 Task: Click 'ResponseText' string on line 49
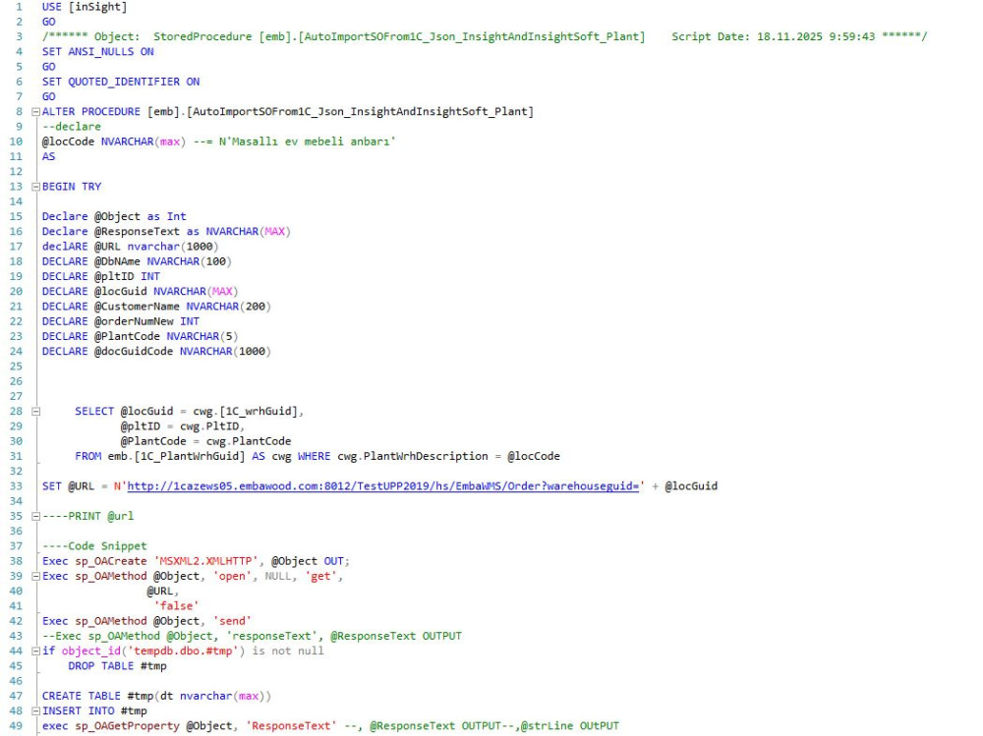click(291, 726)
